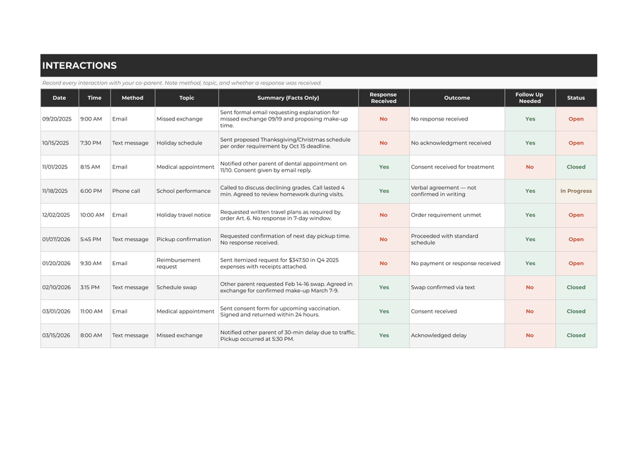638x451 pixels.
Task: Click the INTERACTIONS title banner
Action: tap(318, 65)
